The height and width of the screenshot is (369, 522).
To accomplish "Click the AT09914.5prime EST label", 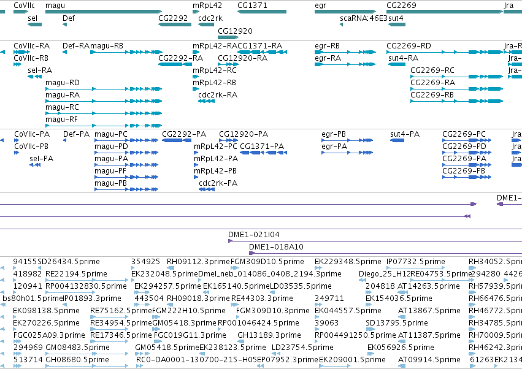I will click(x=429, y=360).
